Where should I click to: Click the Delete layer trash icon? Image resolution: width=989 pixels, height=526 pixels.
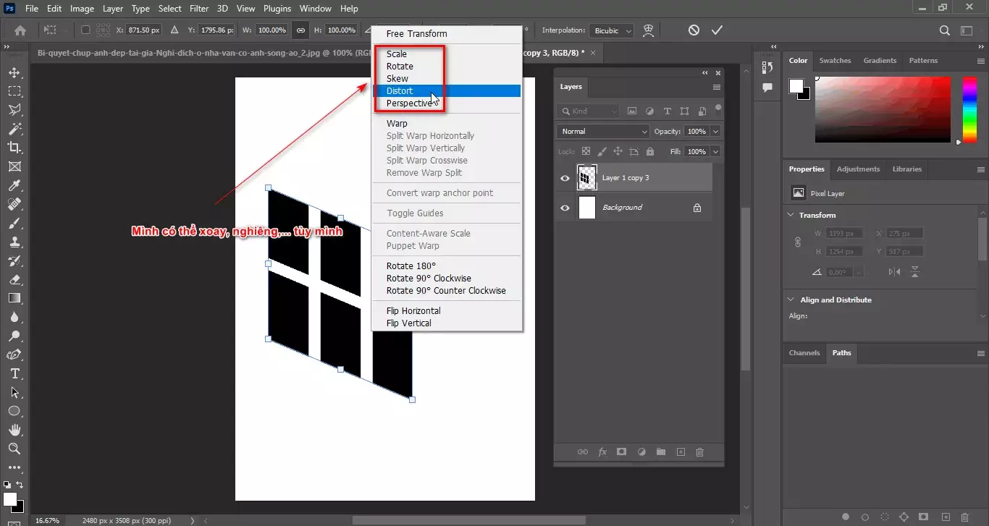[699, 451]
